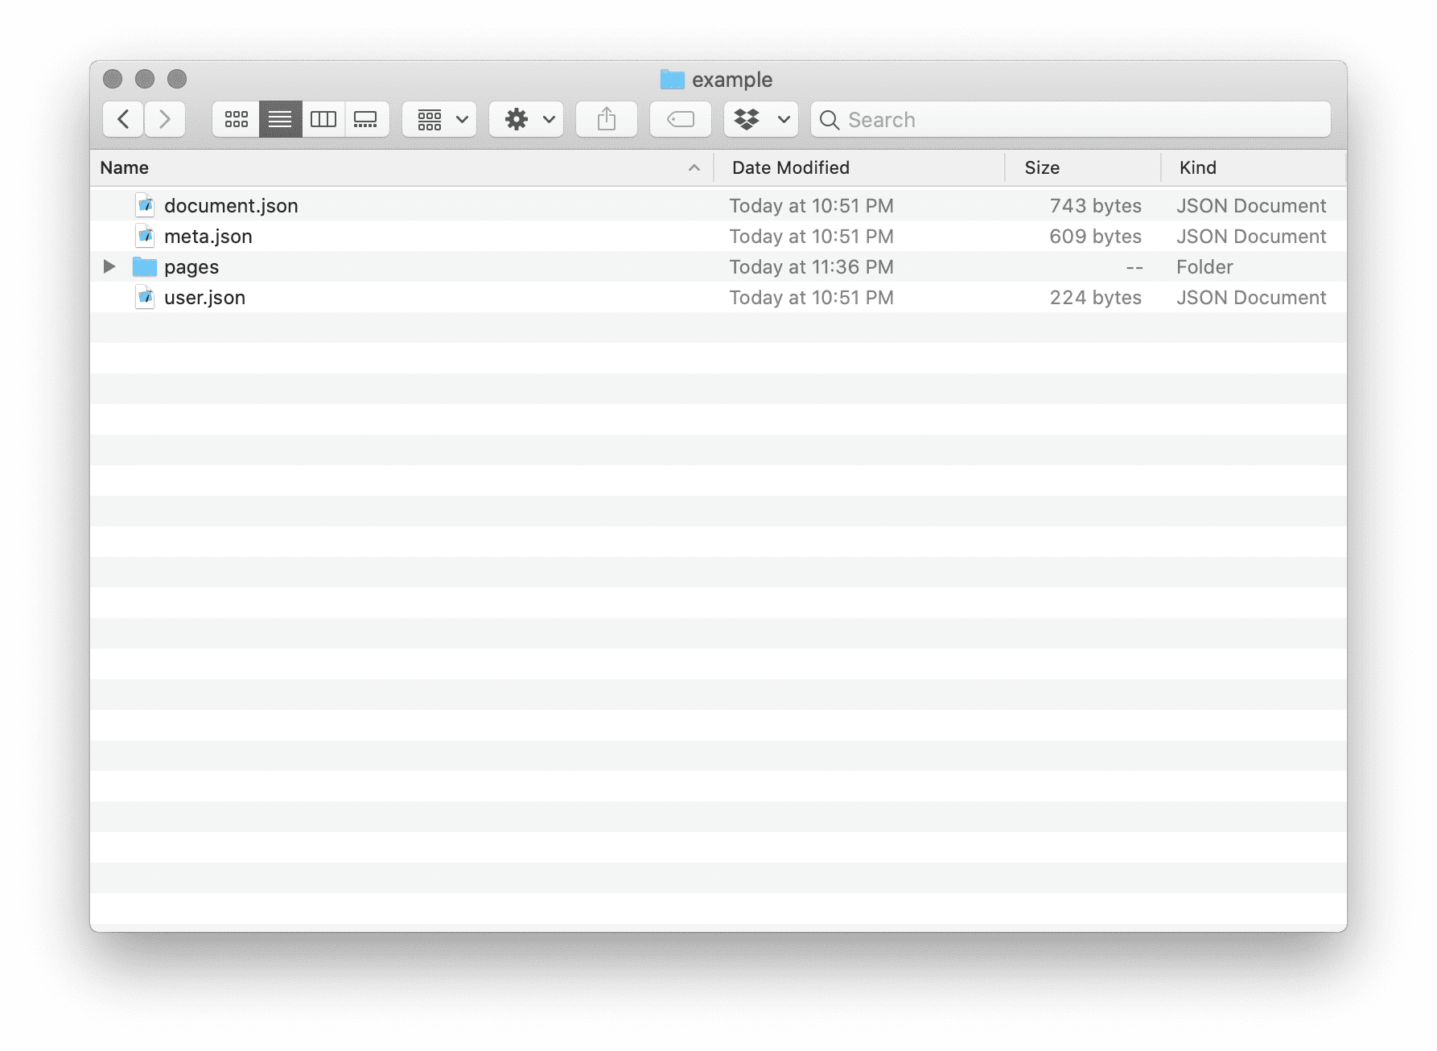Go forward with the right chevron button

pos(165,119)
